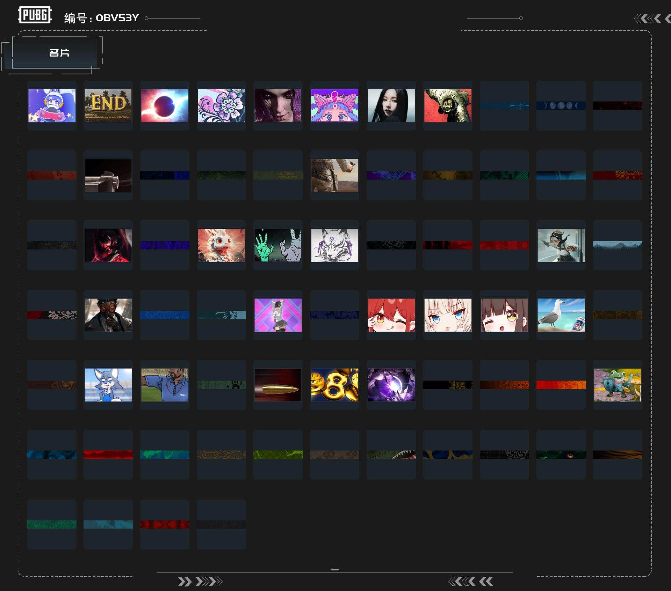
Task: Pick the seagull on beach nameplate
Action: click(561, 315)
